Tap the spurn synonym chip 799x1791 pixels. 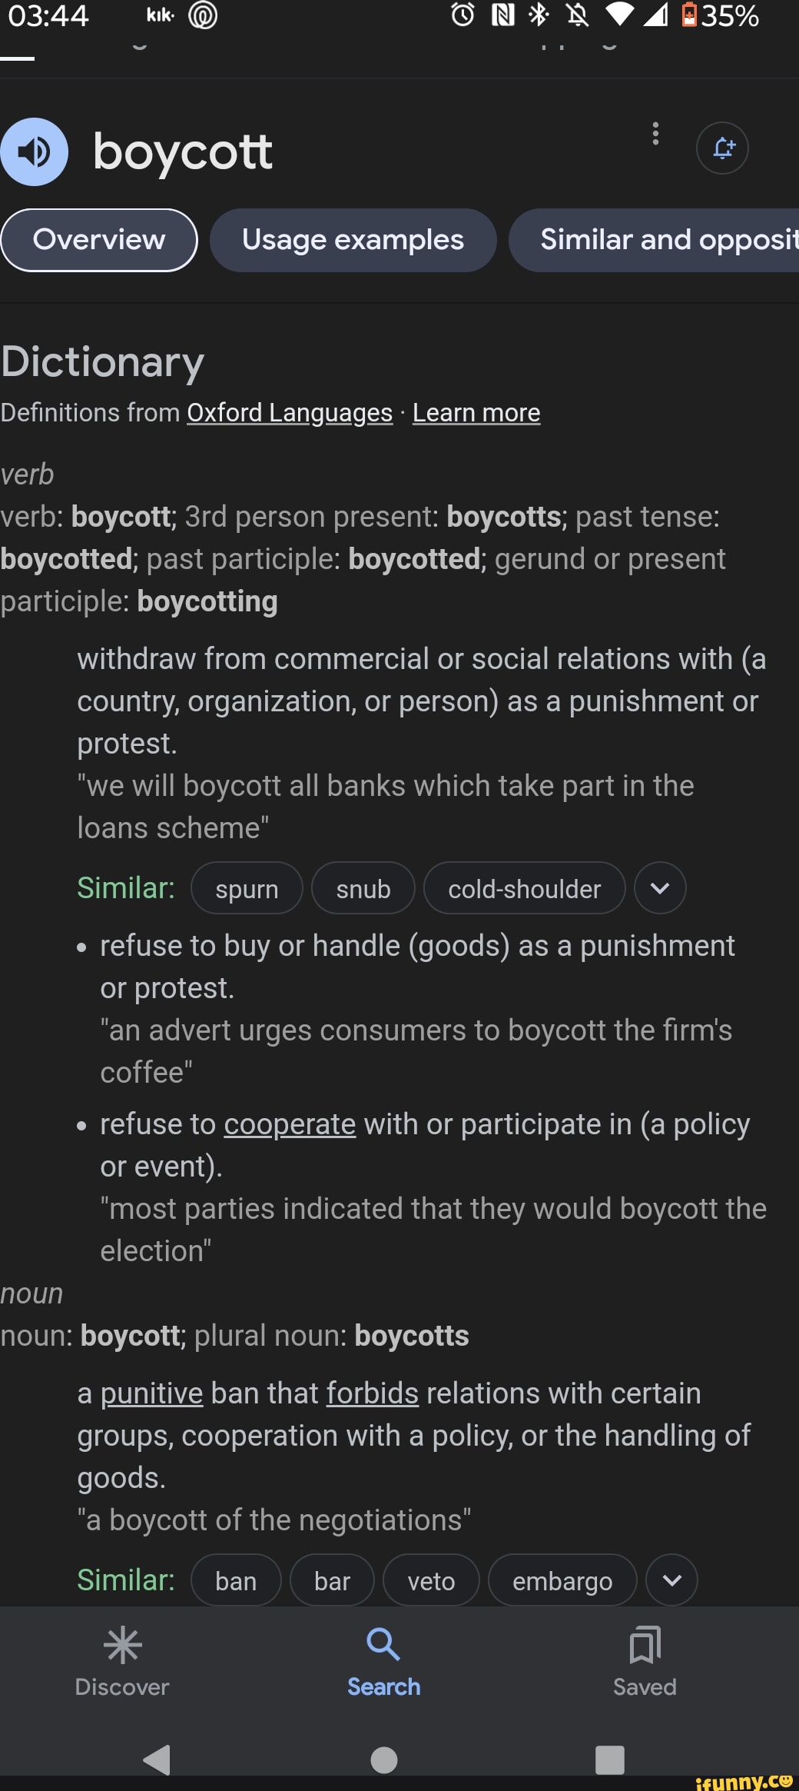[247, 889]
